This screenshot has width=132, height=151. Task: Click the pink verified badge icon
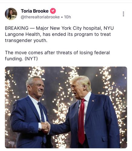[x=53, y=11]
